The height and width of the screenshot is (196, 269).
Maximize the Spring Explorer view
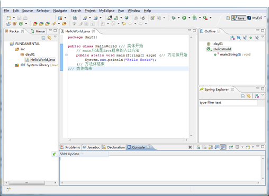(263, 88)
